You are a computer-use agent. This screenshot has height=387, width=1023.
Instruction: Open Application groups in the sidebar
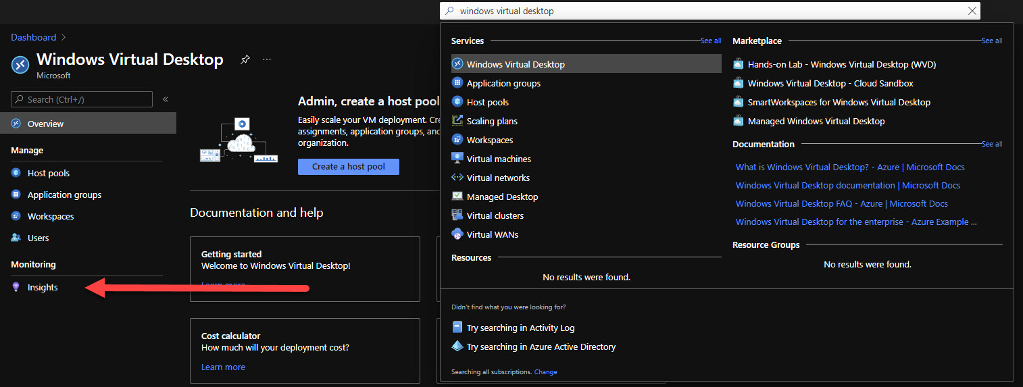(64, 195)
